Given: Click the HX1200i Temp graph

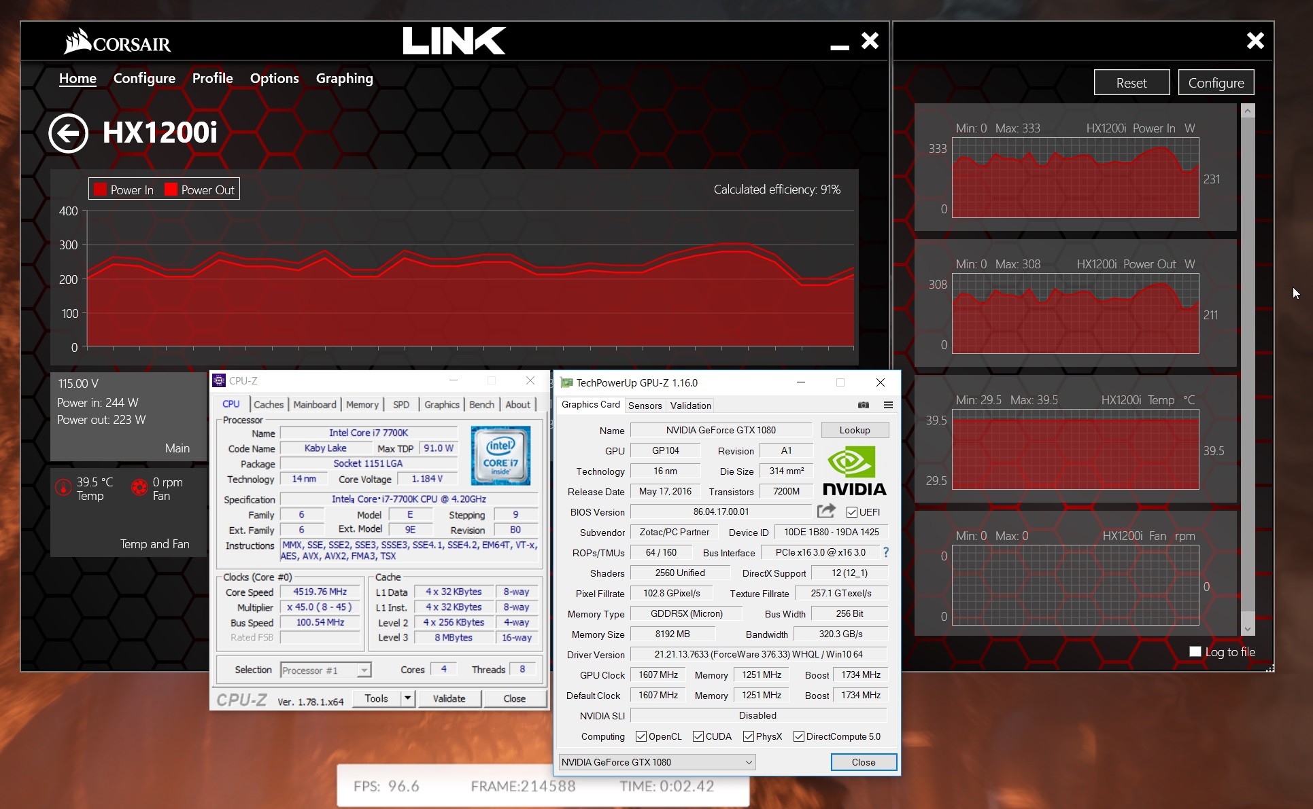Looking at the screenshot, I should [1075, 449].
